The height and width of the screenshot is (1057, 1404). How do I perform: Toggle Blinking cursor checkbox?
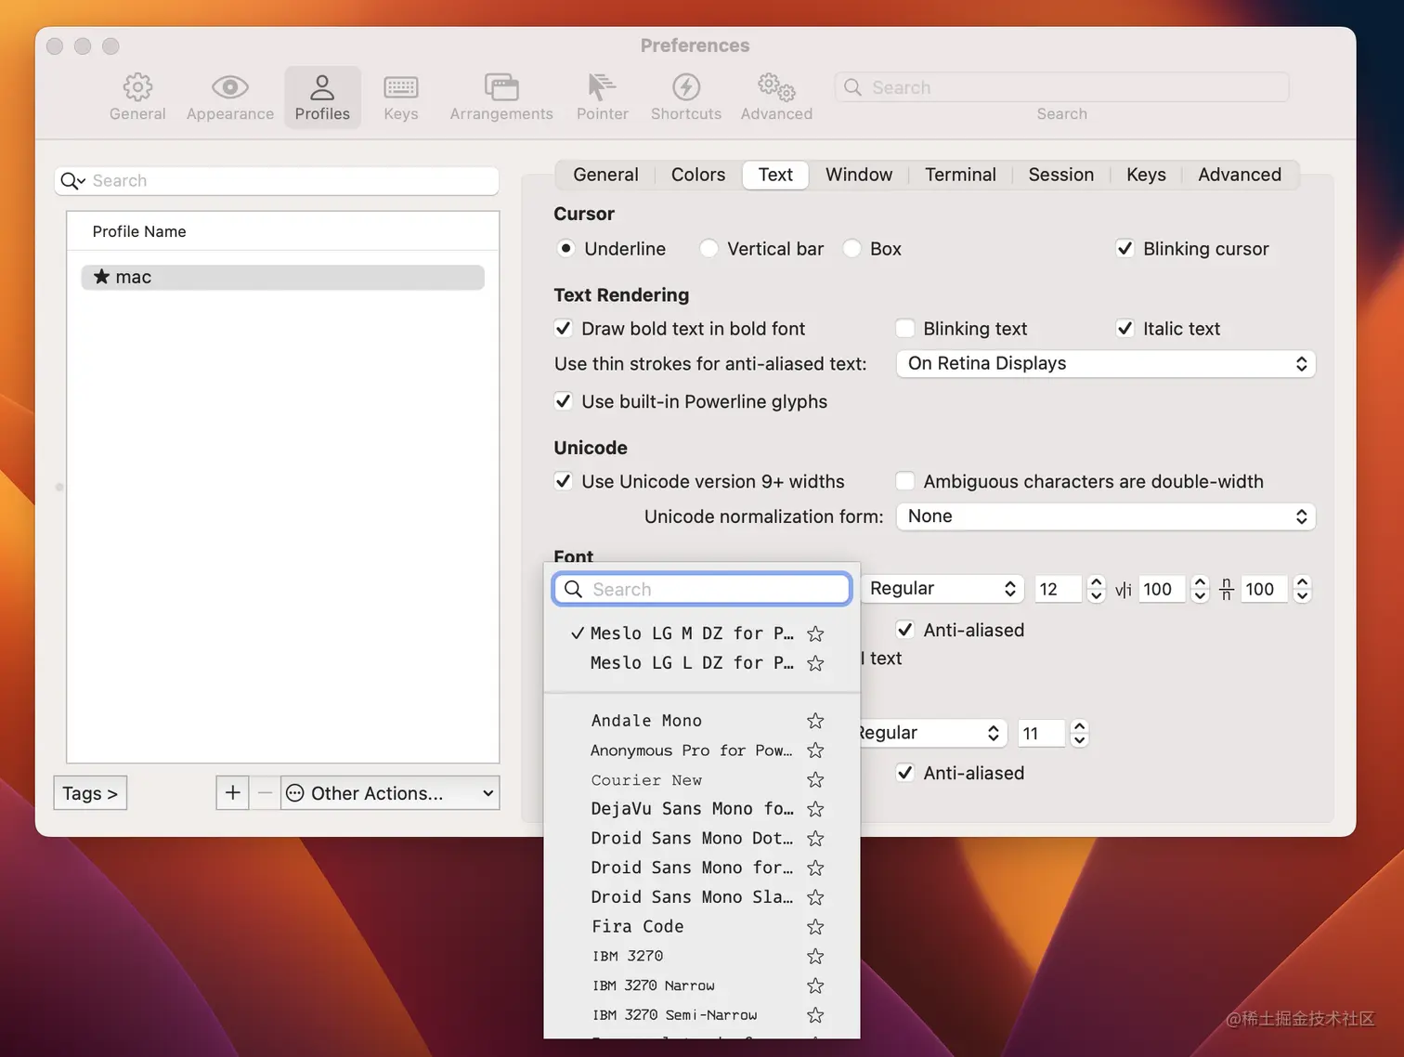pos(1124,249)
